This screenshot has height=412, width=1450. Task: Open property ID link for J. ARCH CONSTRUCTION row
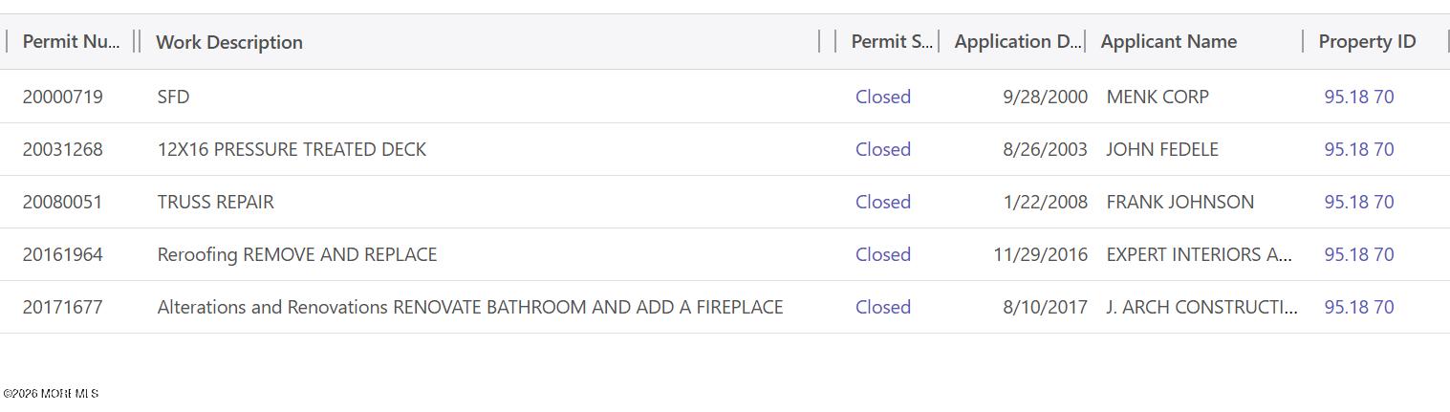tap(1358, 307)
